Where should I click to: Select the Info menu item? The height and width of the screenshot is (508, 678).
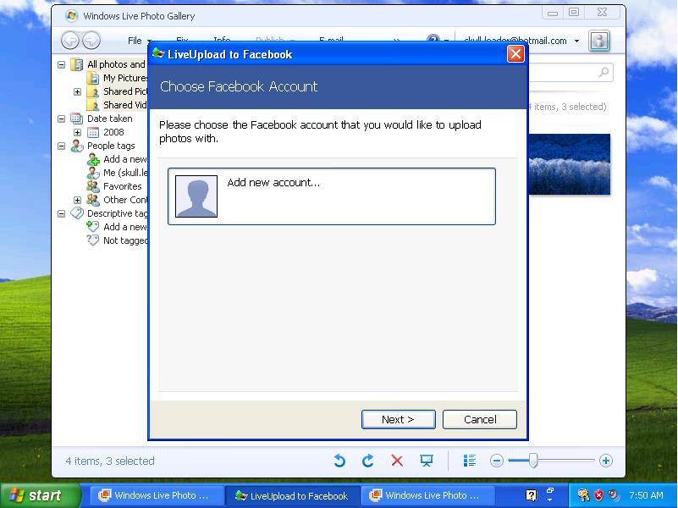click(x=222, y=41)
